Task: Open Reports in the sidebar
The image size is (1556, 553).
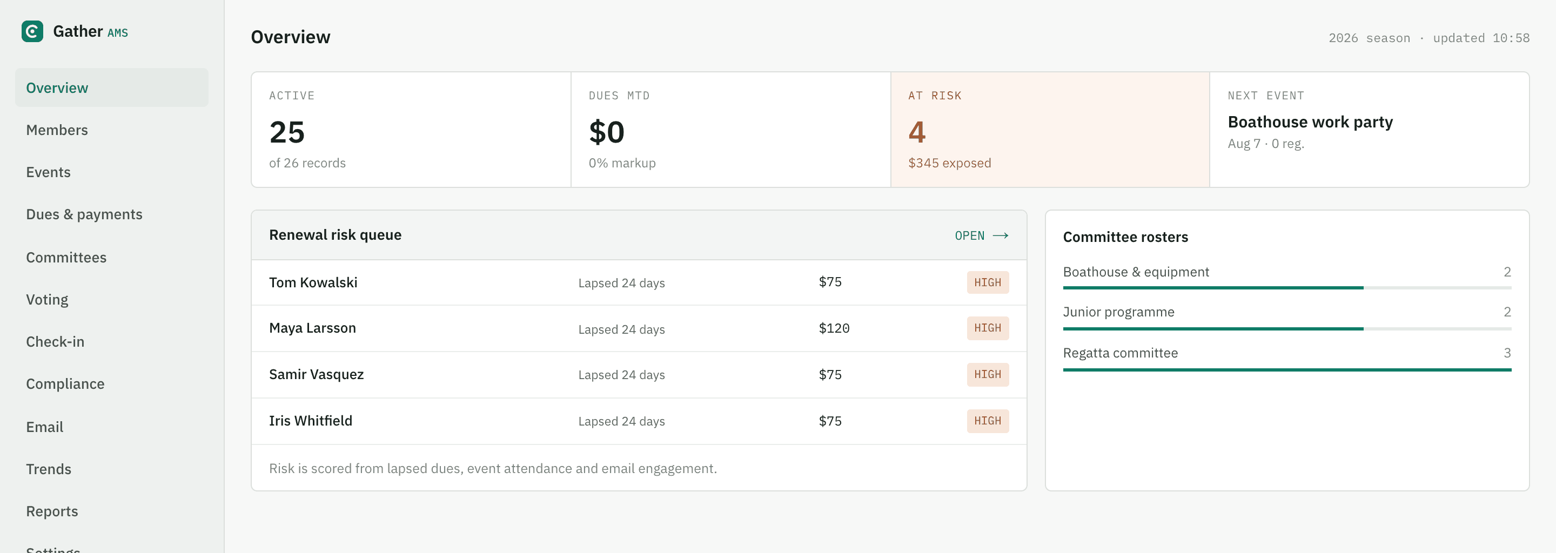Action: (112, 511)
